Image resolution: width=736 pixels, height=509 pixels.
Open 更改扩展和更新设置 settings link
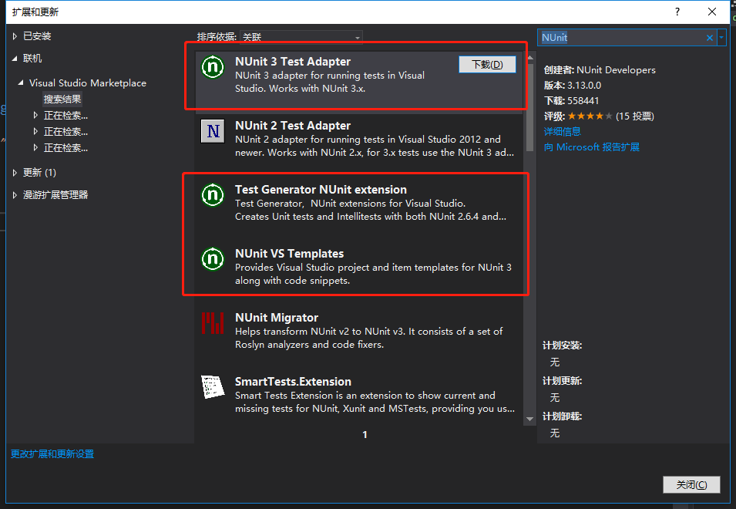(52, 454)
